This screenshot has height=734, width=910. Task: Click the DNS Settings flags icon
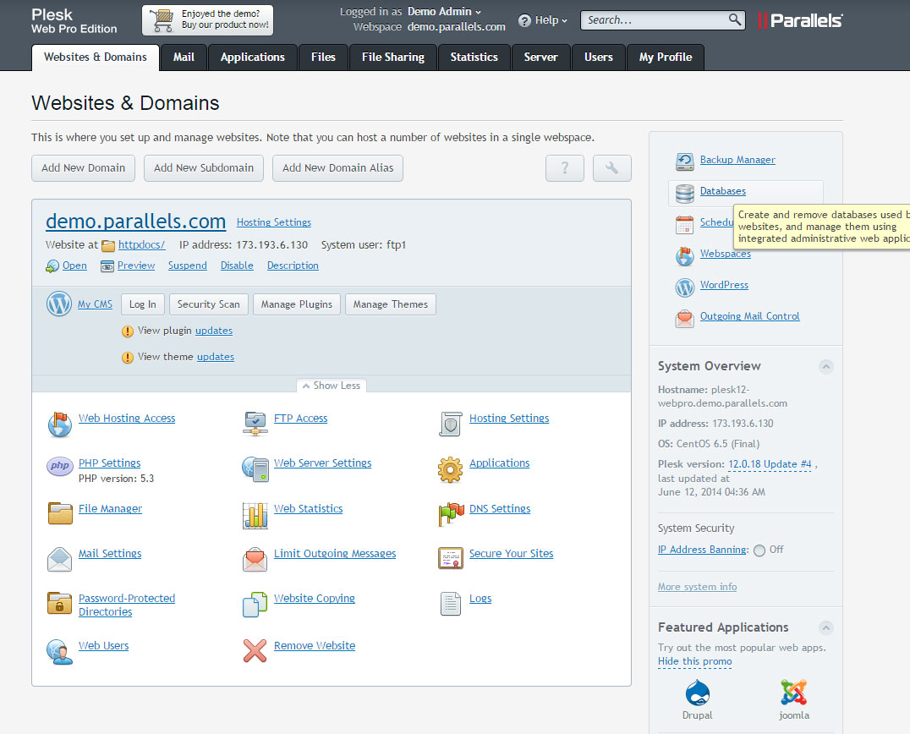[x=451, y=514]
